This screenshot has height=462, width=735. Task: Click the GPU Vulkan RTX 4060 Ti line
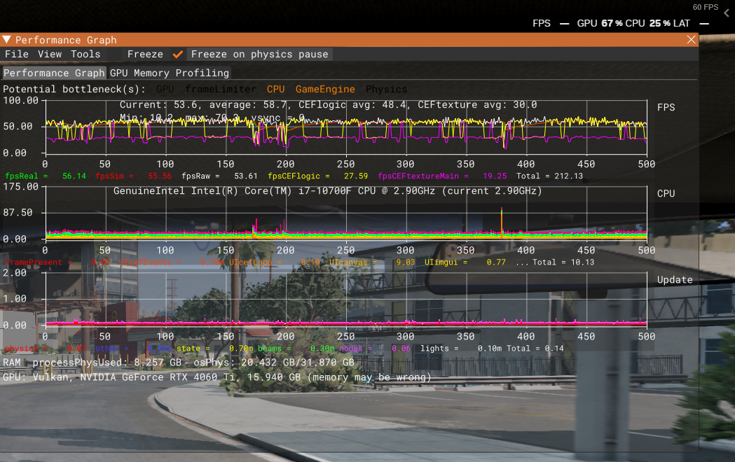(x=217, y=377)
